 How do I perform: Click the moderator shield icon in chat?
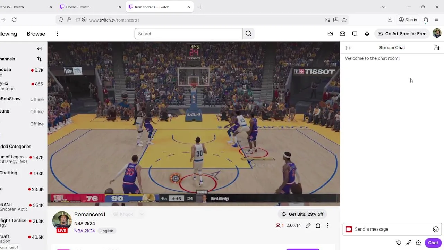pyautogui.click(x=399, y=243)
